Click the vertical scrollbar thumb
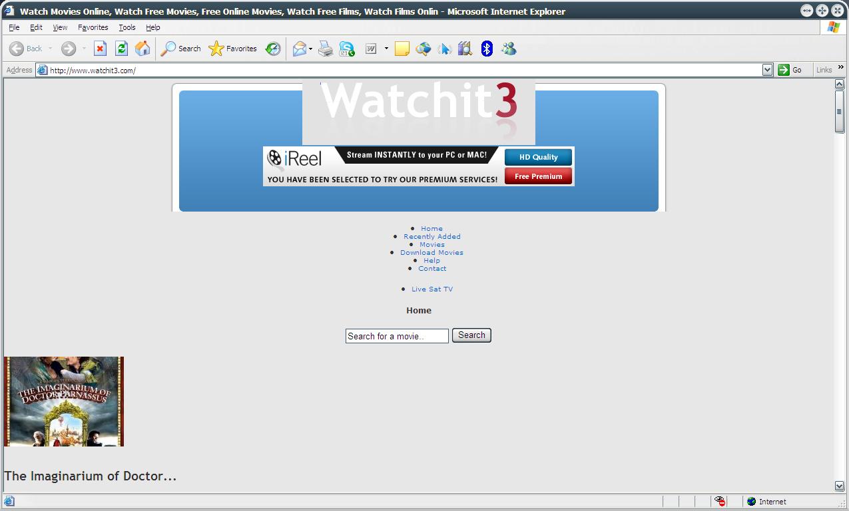849x511 pixels. tap(840, 111)
